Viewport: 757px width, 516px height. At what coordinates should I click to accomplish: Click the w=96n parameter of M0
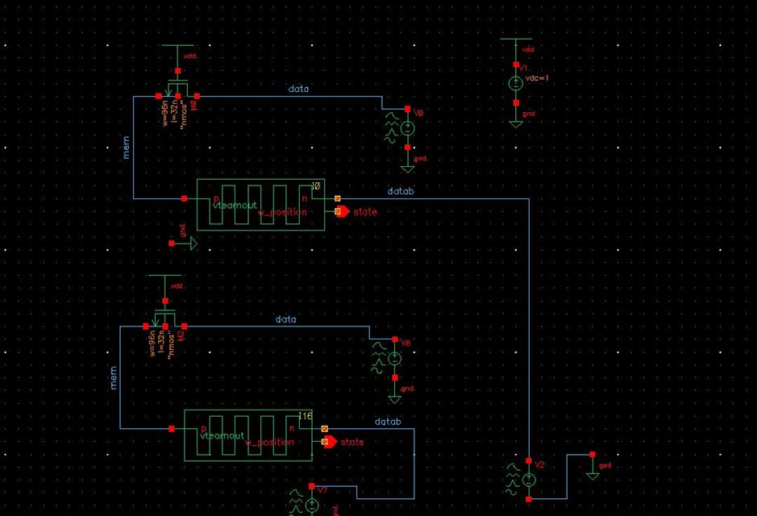[165, 114]
